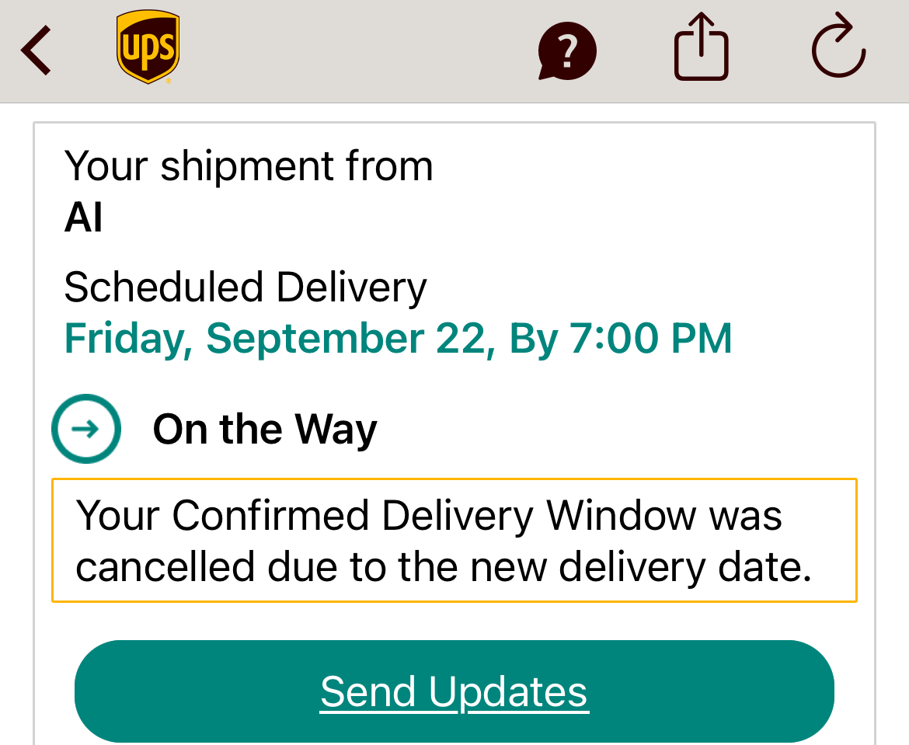
Task: Refresh tracking with the reload icon
Action: point(838,49)
